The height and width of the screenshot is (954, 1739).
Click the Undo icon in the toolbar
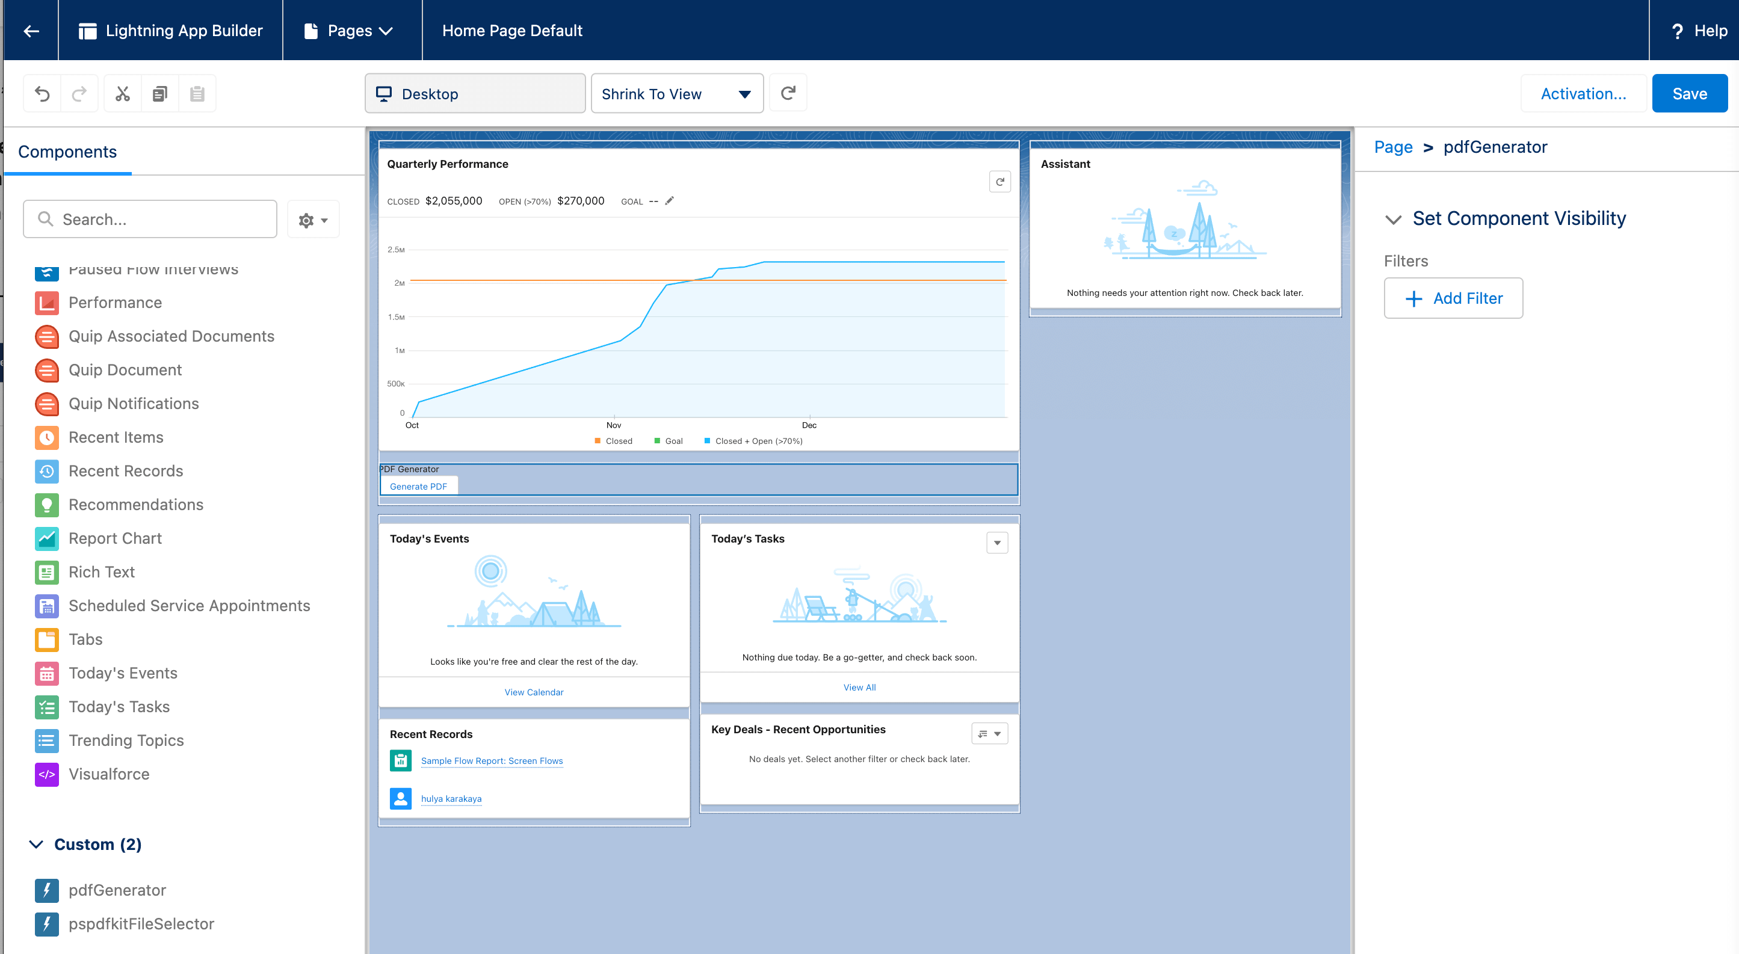43,93
